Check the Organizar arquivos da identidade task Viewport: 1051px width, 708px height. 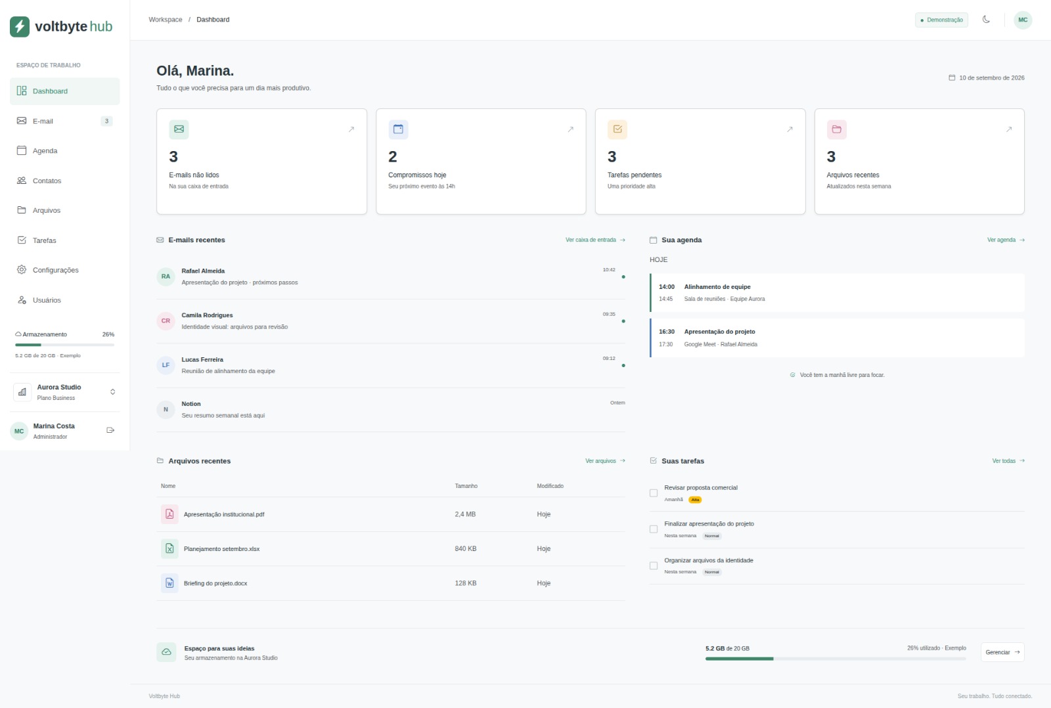654,565
